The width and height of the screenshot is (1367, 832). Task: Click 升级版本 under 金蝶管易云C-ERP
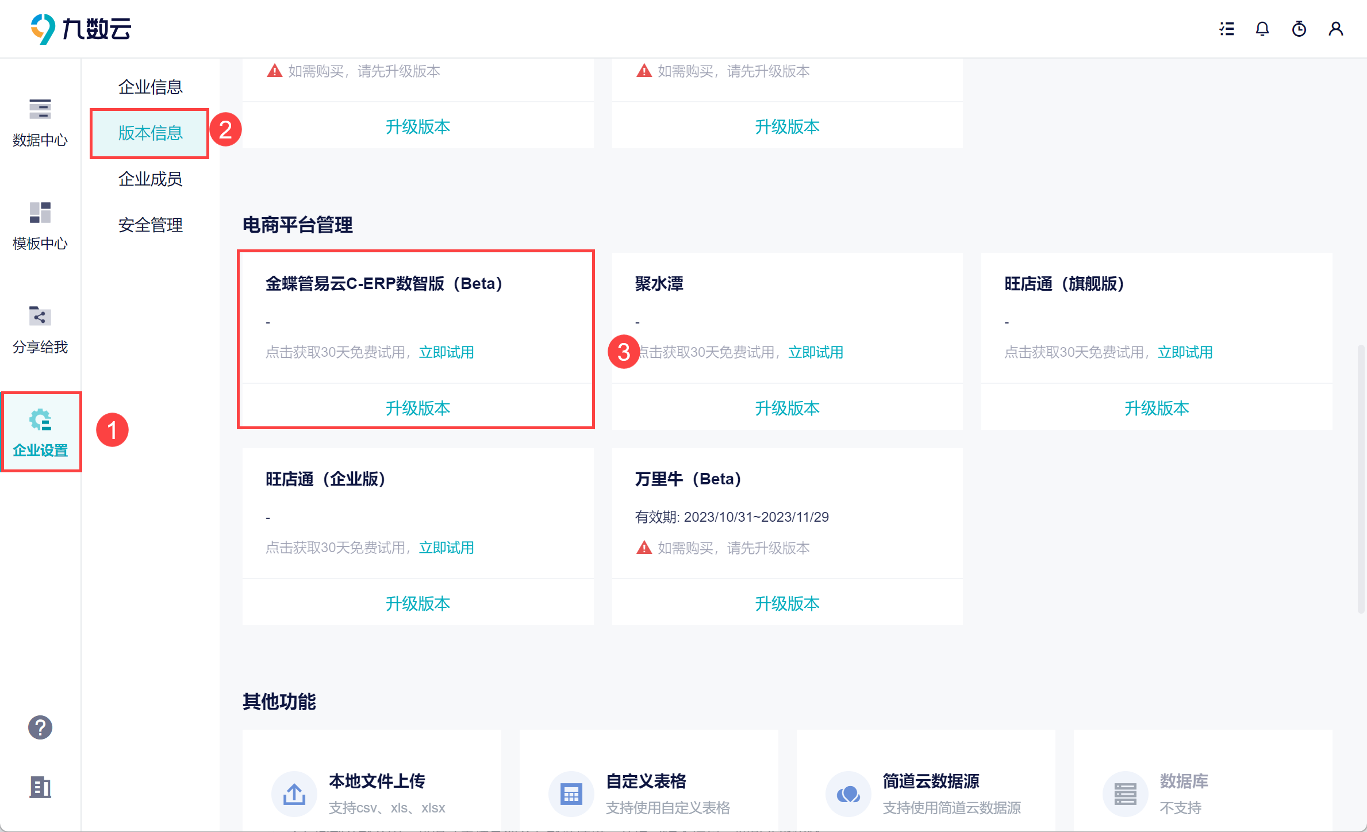coord(417,408)
